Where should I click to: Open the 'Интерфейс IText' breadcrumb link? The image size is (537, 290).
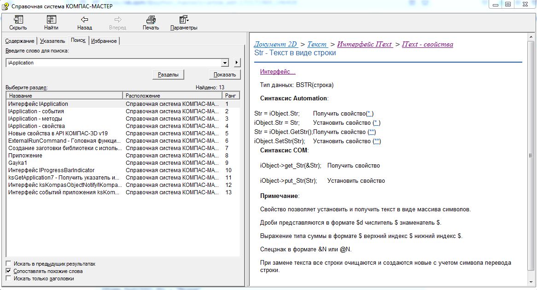(x=365, y=44)
